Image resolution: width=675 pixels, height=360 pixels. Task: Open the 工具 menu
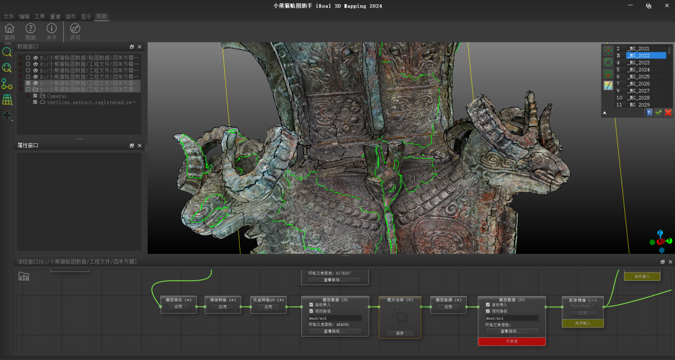tap(40, 17)
